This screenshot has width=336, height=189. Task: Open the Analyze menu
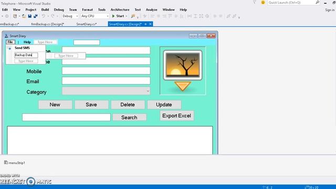click(x=152, y=9)
